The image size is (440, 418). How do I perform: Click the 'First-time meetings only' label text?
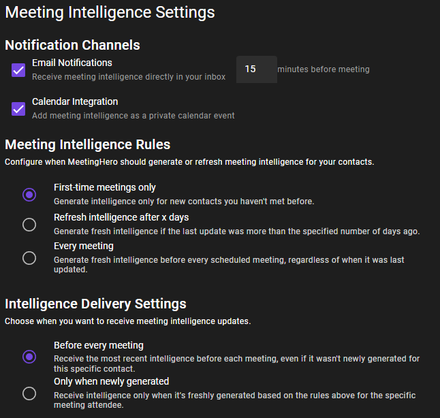pyautogui.click(x=105, y=187)
